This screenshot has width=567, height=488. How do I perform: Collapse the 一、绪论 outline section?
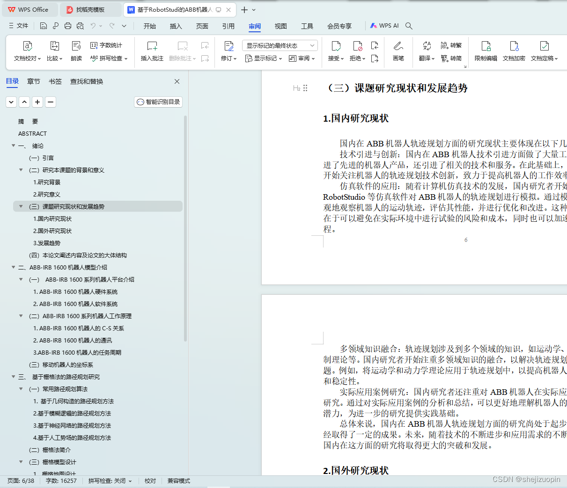click(14, 146)
